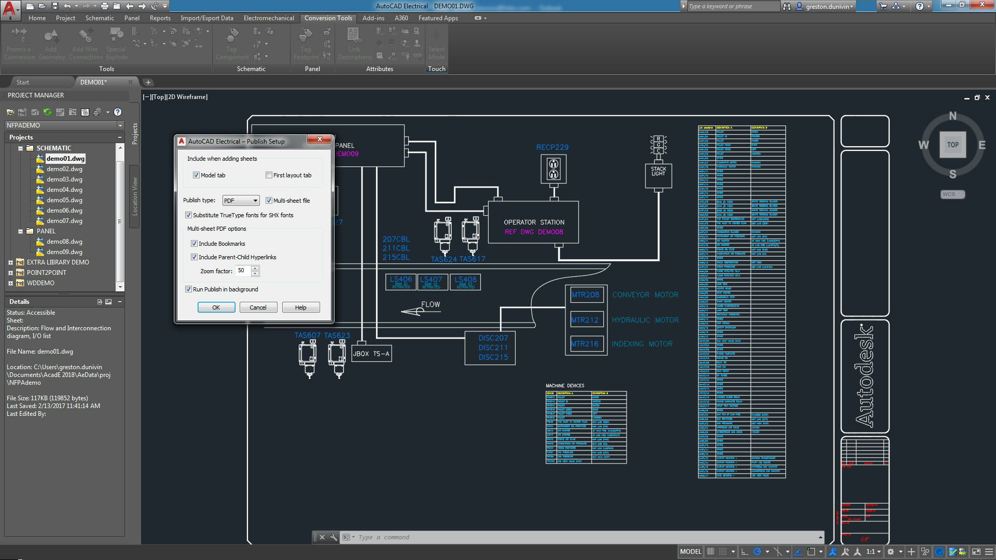Enable the First layout tab option
This screenshot has height=560, width=996.
tap(269, 175)
